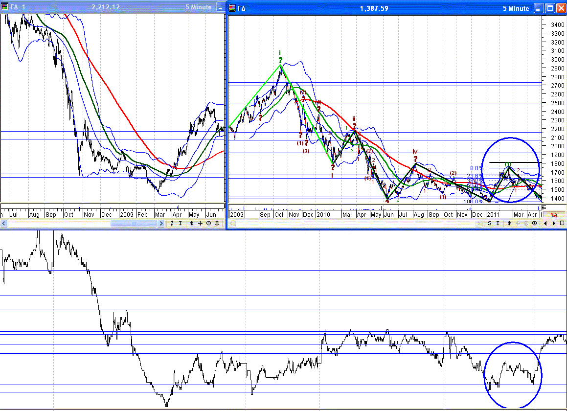Click vertical scale arrows in right chart
The image size is (567, 411).
[509, 223]
